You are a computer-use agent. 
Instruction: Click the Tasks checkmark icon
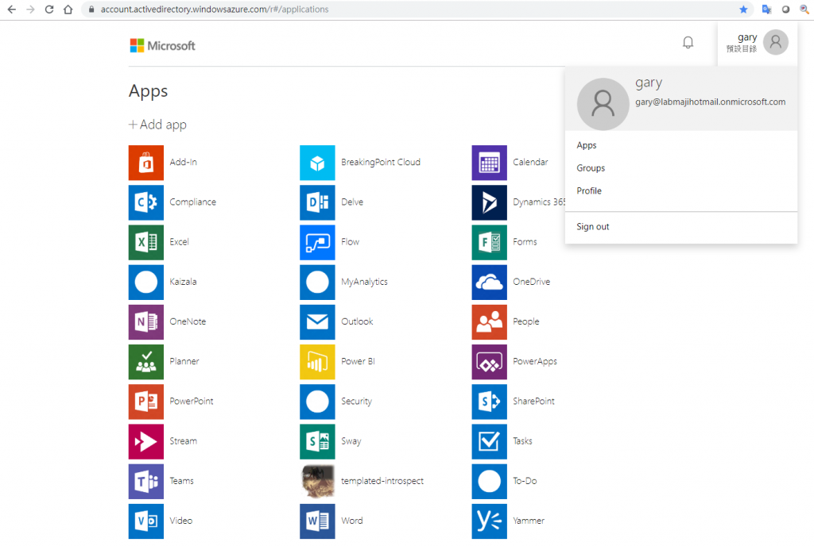[489, 442]
